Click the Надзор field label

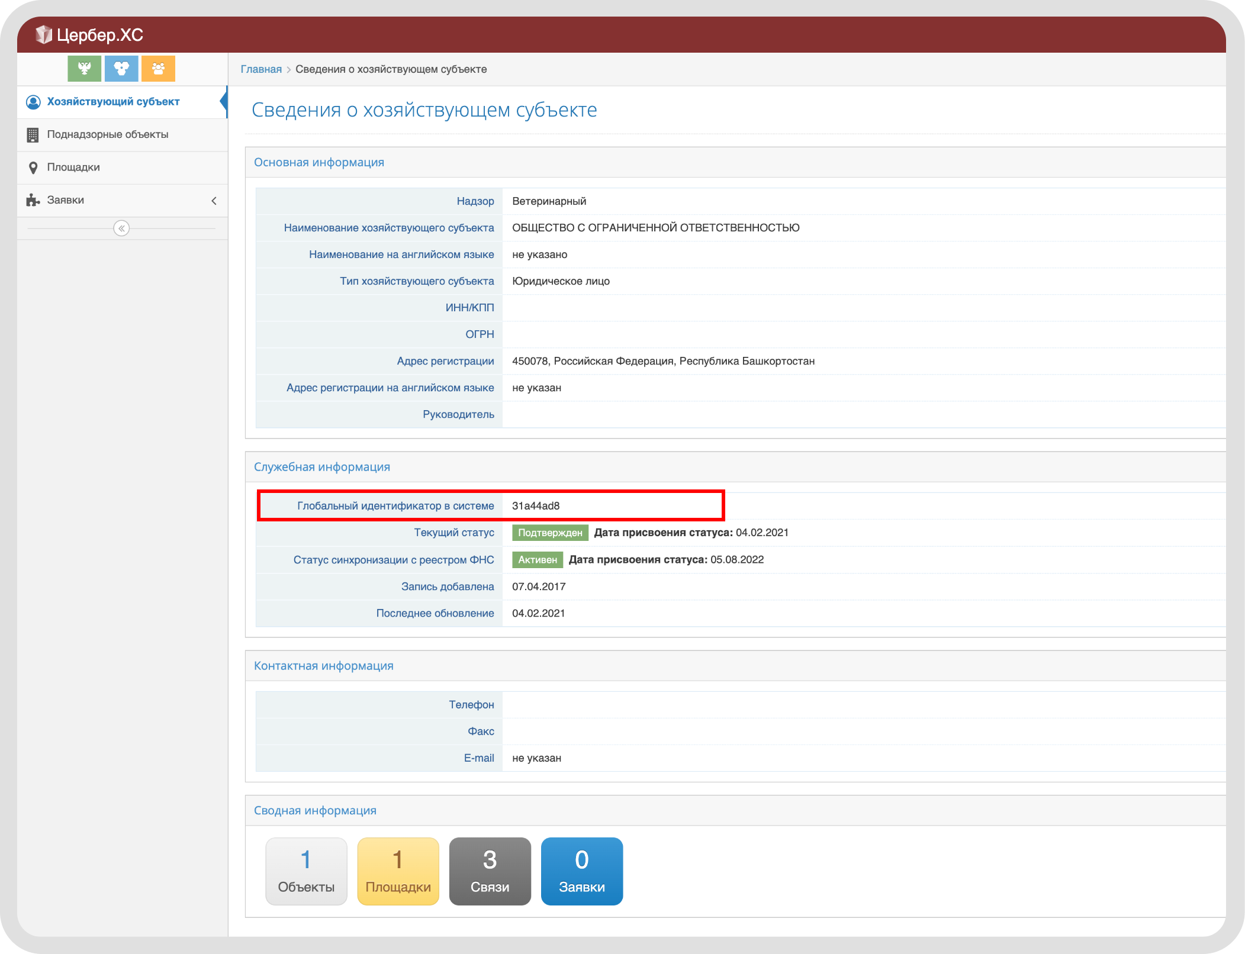(x=475, y=201)
